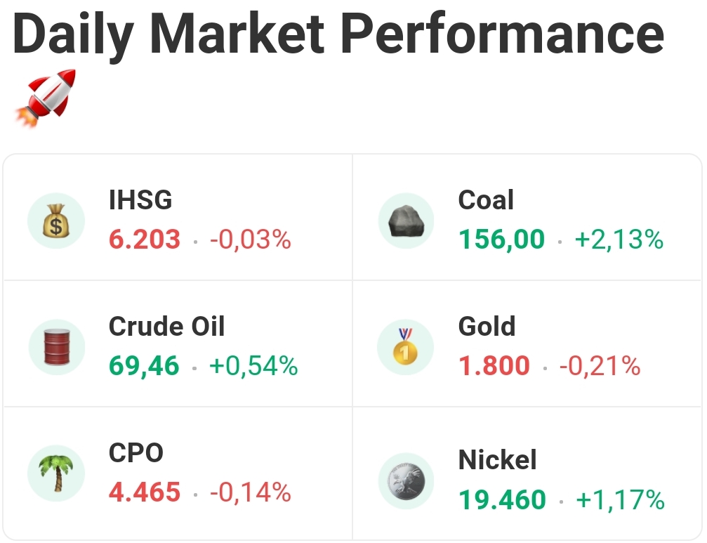Open the Crude Oil label
The width and height of the screenshot is (707, 543).
pos(166,327)
